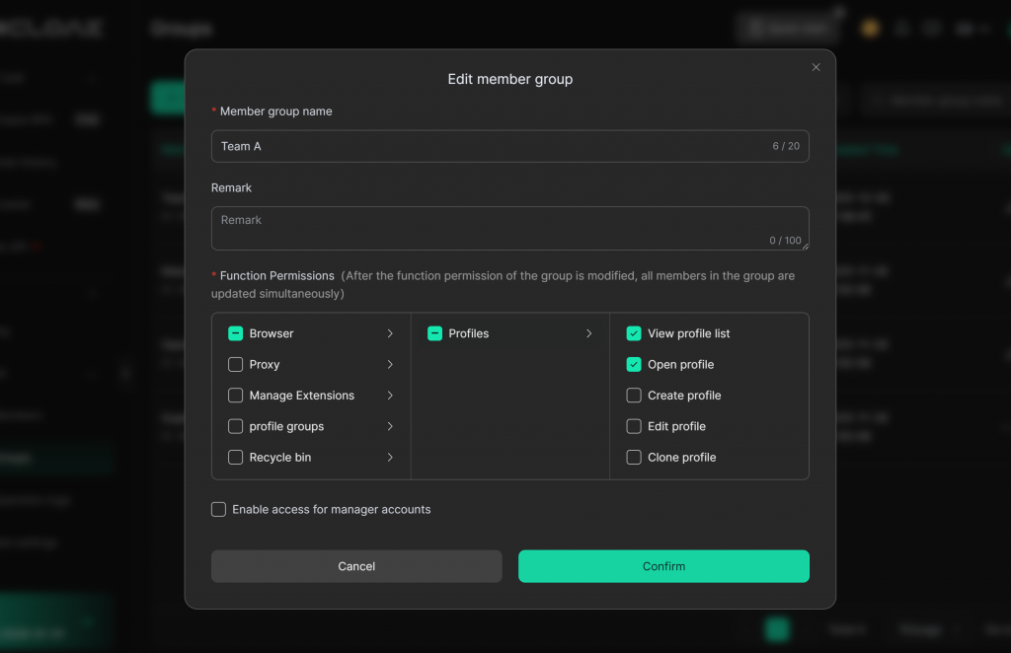Uncheck View profile list permission
The image size is (1011, 653).
pyautogui.click(x=634, y=333)
